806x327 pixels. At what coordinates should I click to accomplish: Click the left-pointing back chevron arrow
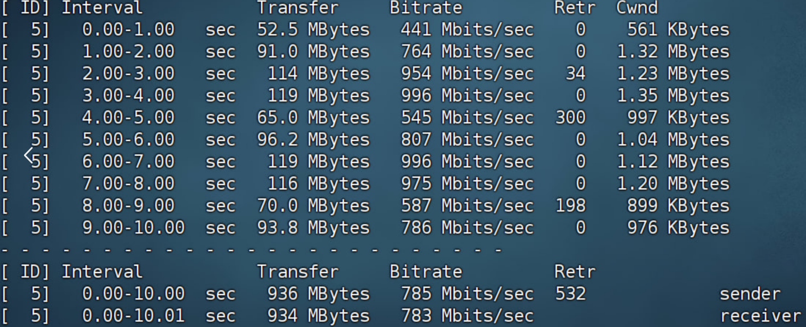point(29,156)
